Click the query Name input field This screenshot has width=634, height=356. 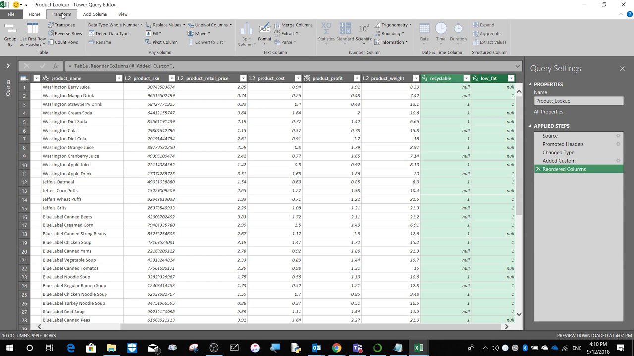point(579,101)
